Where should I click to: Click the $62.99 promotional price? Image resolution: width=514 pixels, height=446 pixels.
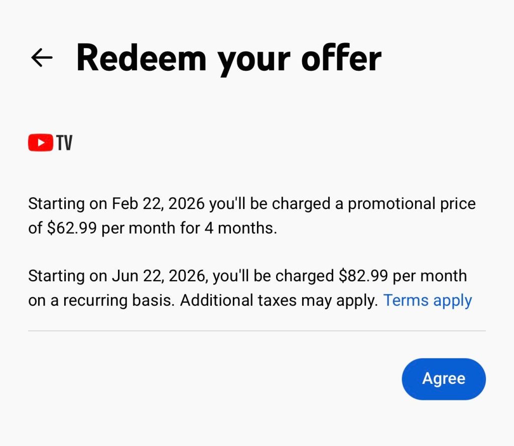(72, 229)
